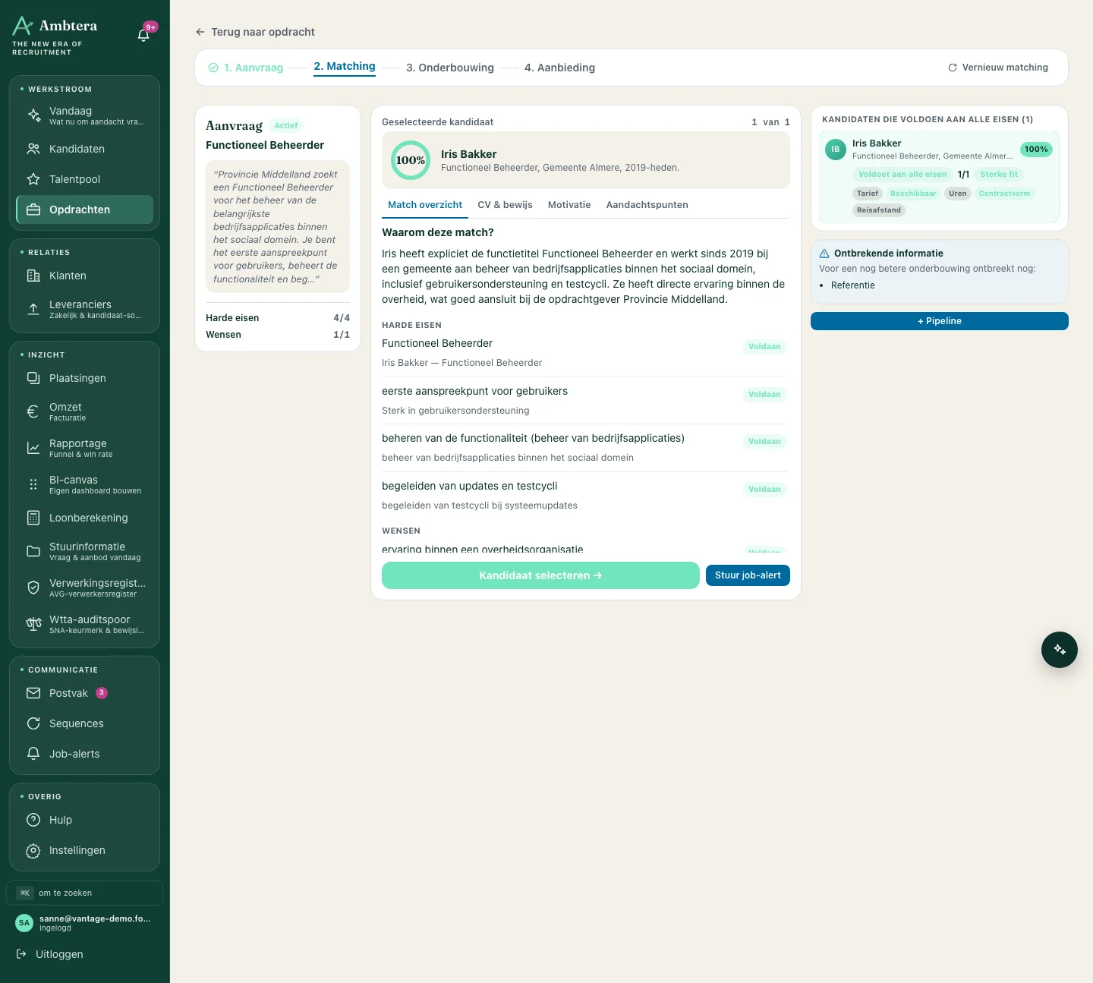Click the Instellingen gear icon
Viewport: 1093px width, 983px height.
[x=33, y=850]
